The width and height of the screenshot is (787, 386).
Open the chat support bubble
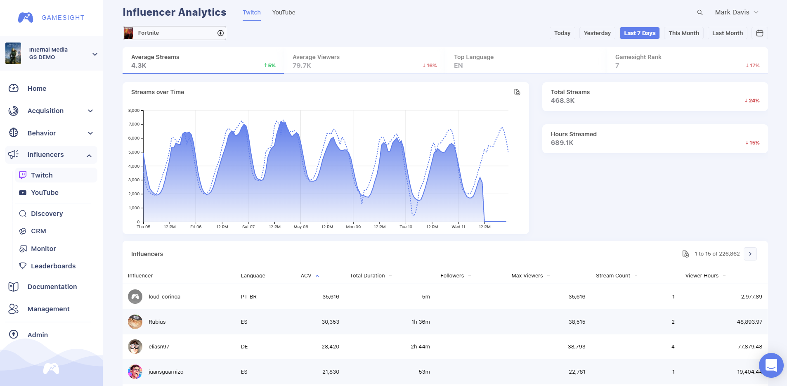(771, 365)
